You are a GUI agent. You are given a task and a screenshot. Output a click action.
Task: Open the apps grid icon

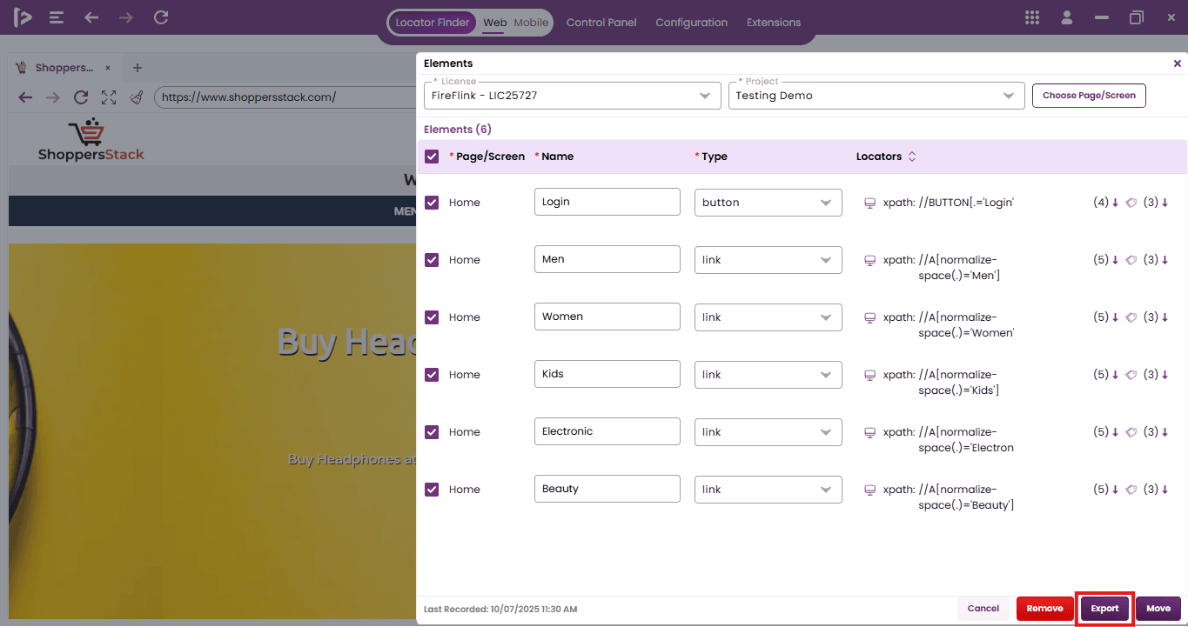coord(1032,17)
